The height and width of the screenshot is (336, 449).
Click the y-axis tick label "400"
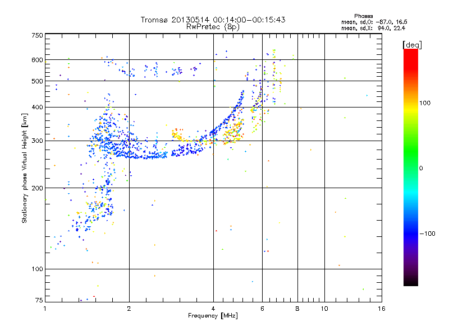point(37,107)
